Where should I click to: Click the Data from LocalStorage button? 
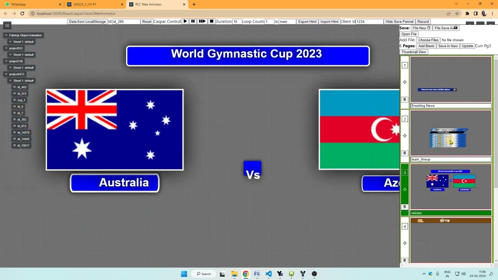point(87,21)
